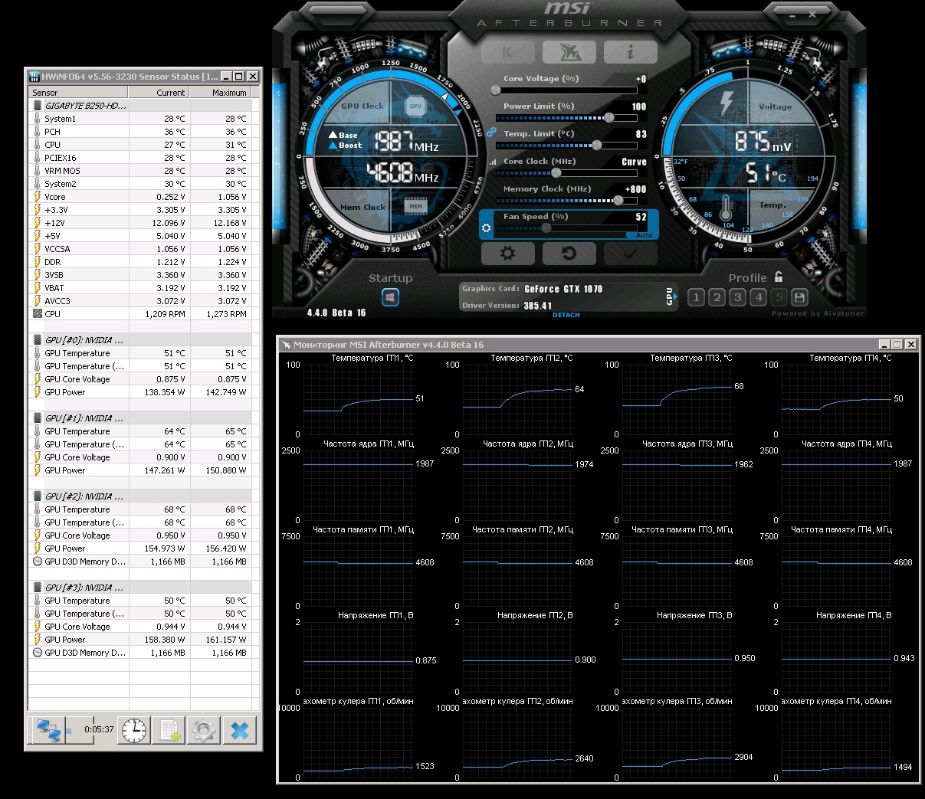This screenshot has height=799, width=925.
Task: Select profile slot 3
Action: tap(737, 297)
